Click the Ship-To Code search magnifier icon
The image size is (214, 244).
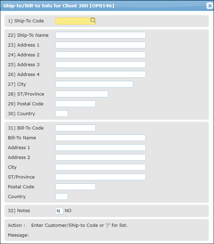(93, 20)
